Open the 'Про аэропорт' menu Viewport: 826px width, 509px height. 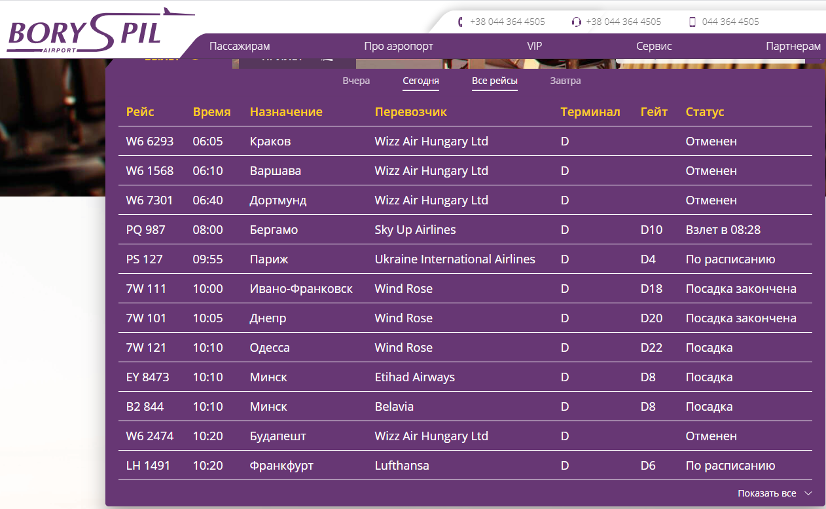coord(399,47)
